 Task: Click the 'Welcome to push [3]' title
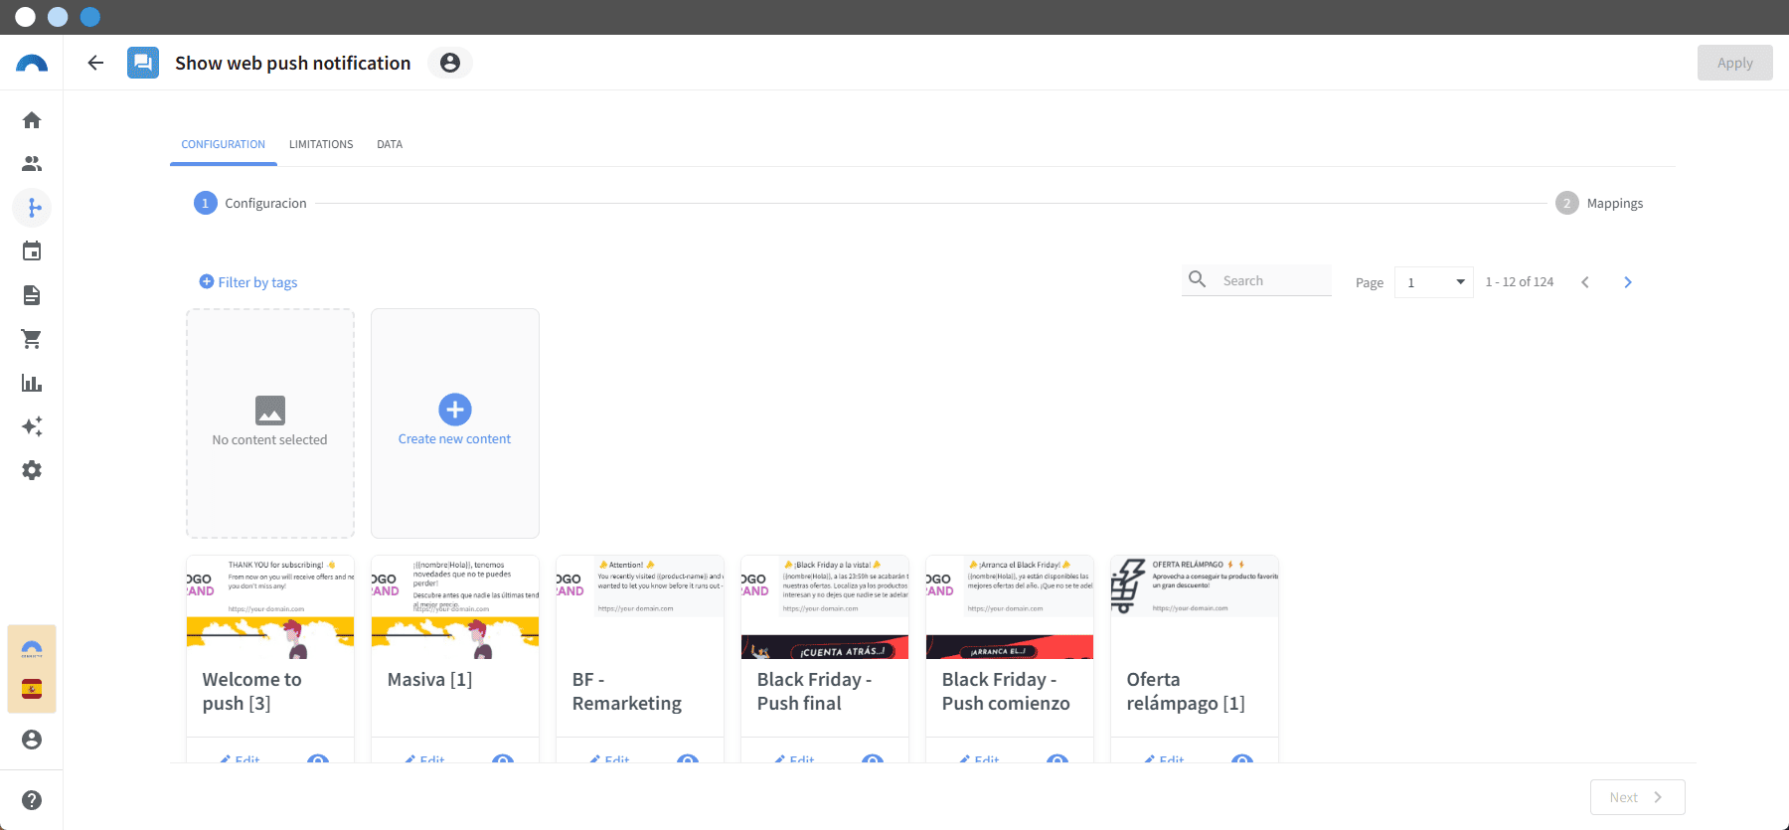[251, 691]
